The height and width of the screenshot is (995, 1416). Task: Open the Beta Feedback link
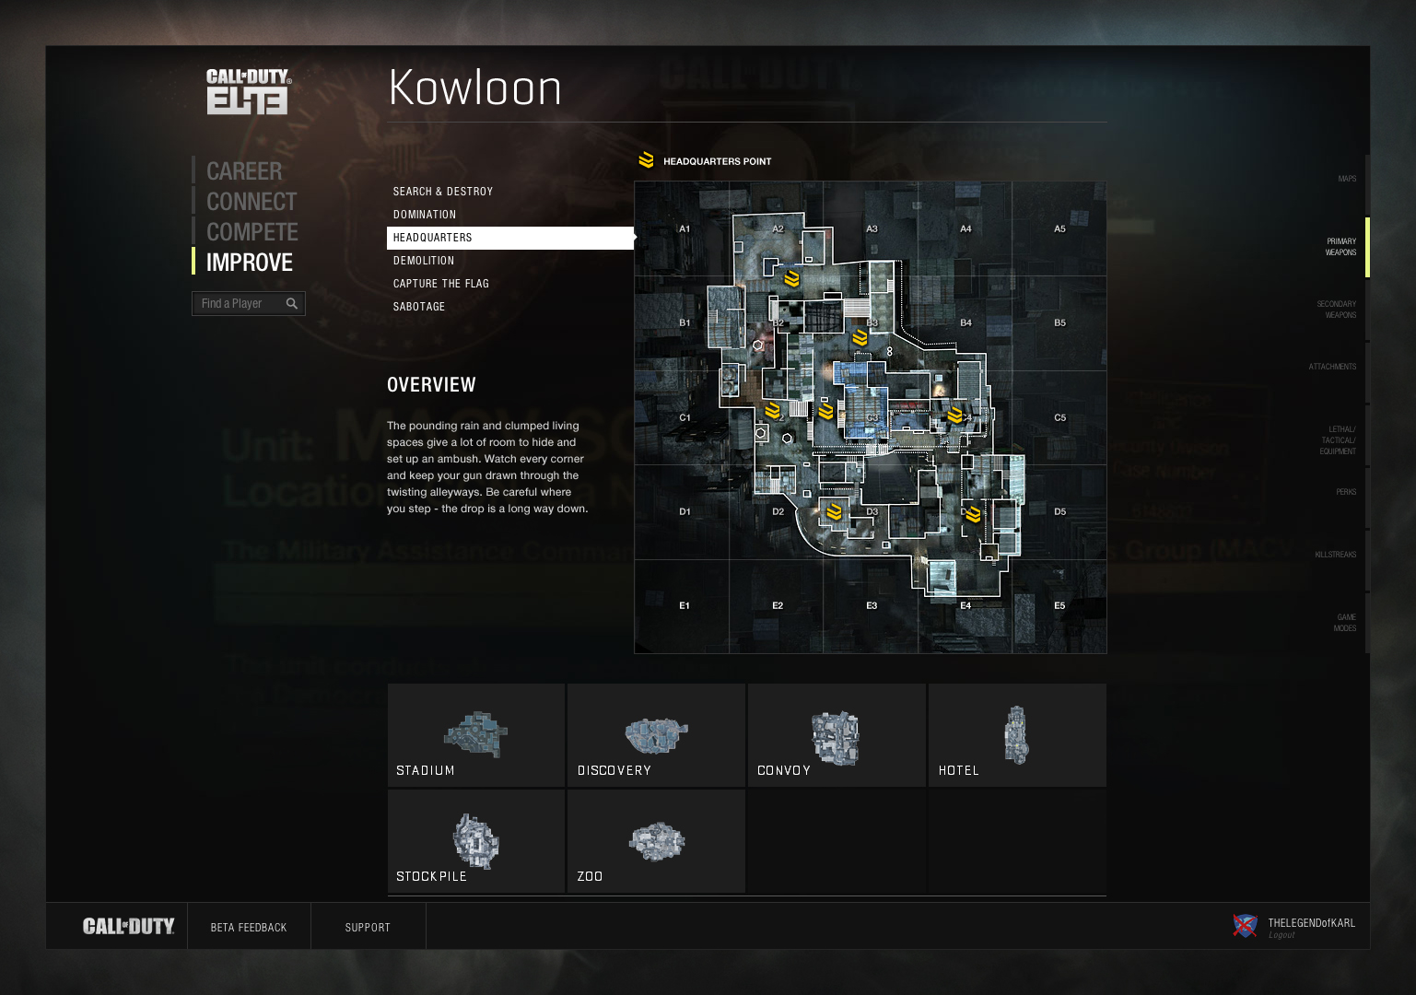point(249,928)
